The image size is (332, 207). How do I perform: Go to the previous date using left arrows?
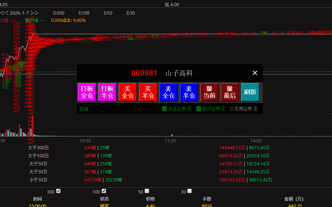[4, 13]
